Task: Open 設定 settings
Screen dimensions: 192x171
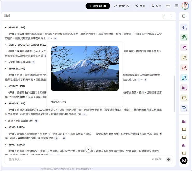Action: click(156, 6)
